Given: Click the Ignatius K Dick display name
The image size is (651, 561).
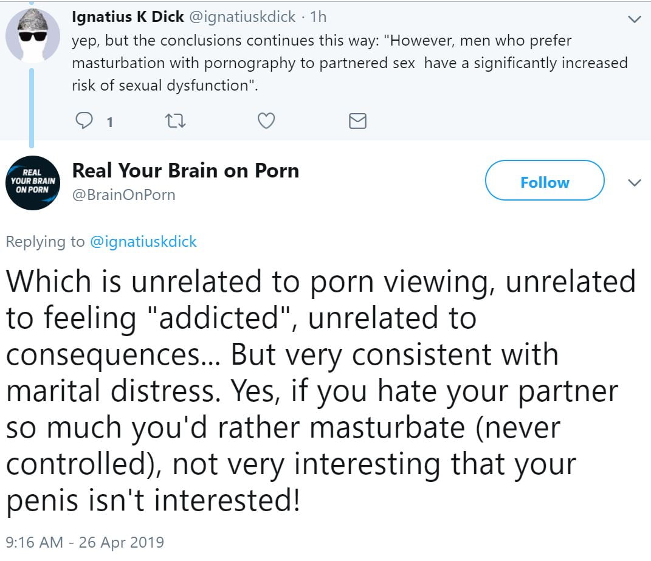Looking at the screenshot, I should coord(128,18).
